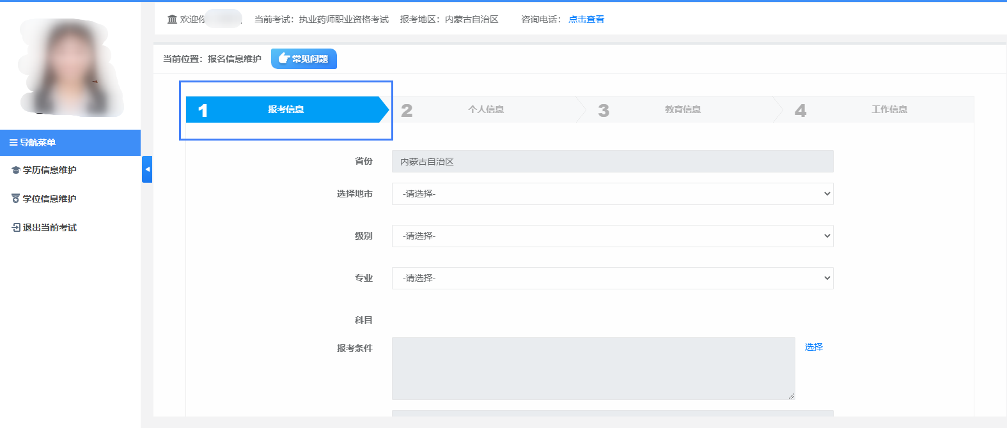Screen dimensions: 1007x428
Task: Click the profile photo in the sidebar
Action: pyautogui.click(x=70, y=67)
